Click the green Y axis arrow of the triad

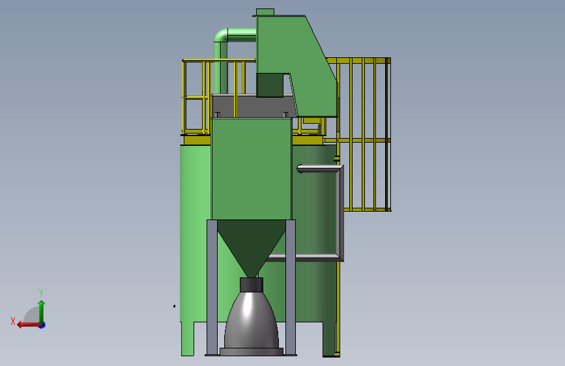tap(42, 311)
